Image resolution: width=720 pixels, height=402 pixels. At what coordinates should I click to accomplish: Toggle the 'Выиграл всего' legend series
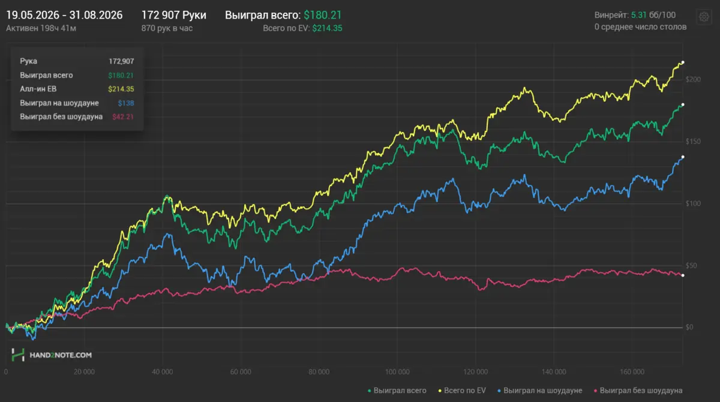397,391
